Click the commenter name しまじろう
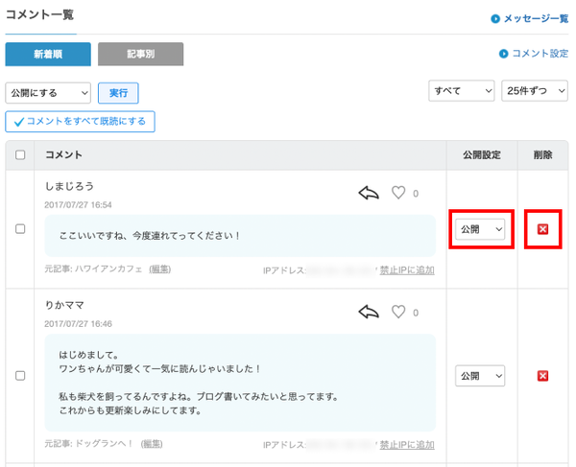Viewport: 576px width, 467px height. (69, 186)
